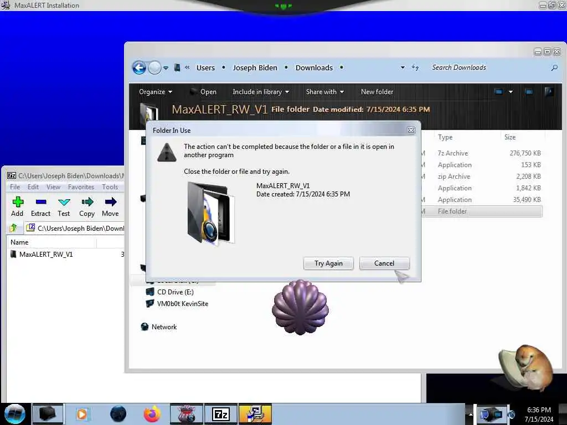Click the search magnifier icon

tap(554, 68)
